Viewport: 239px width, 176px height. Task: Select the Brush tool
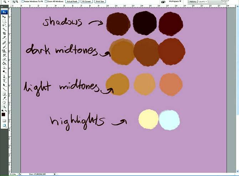tap(4, 47)
